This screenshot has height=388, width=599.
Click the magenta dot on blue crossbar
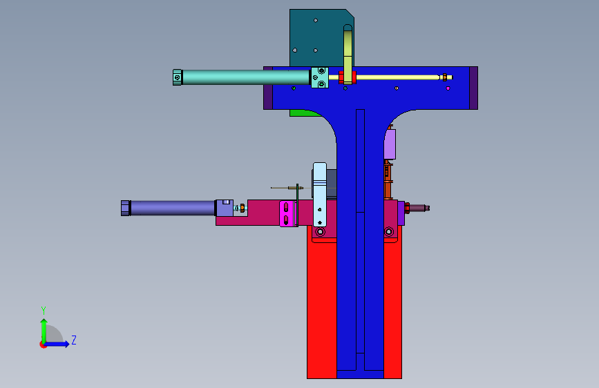(448, 88)
